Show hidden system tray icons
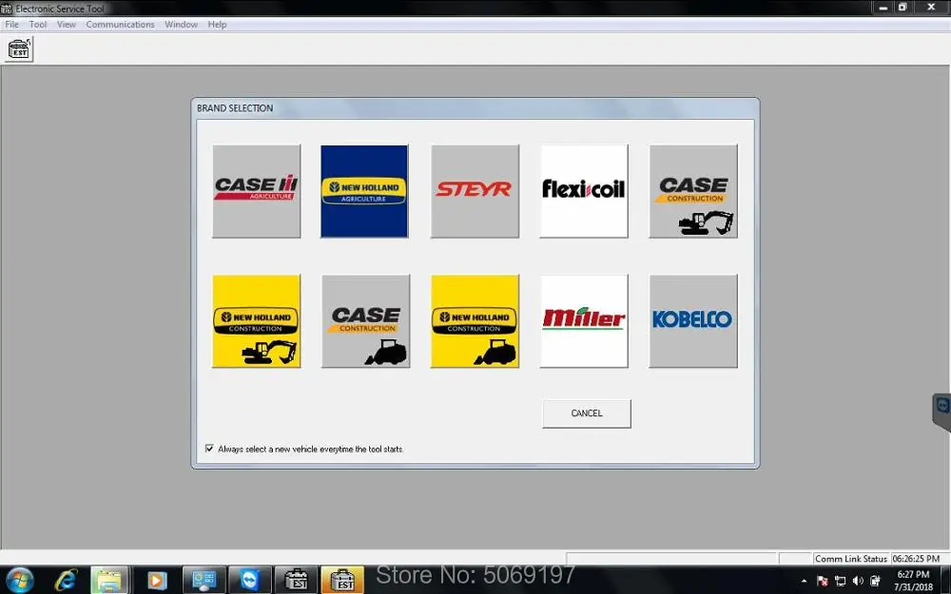The image size is (951, 594). (805, 581)
